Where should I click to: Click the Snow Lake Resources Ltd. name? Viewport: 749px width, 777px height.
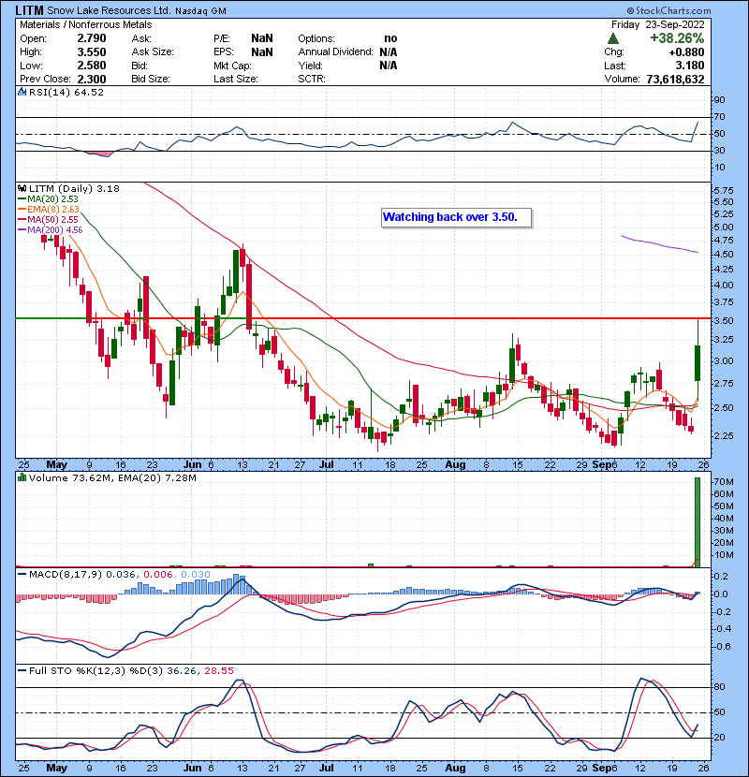click(109, 10)
